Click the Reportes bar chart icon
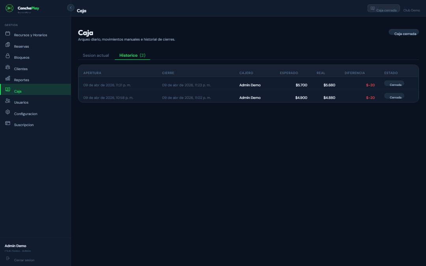 7,78
